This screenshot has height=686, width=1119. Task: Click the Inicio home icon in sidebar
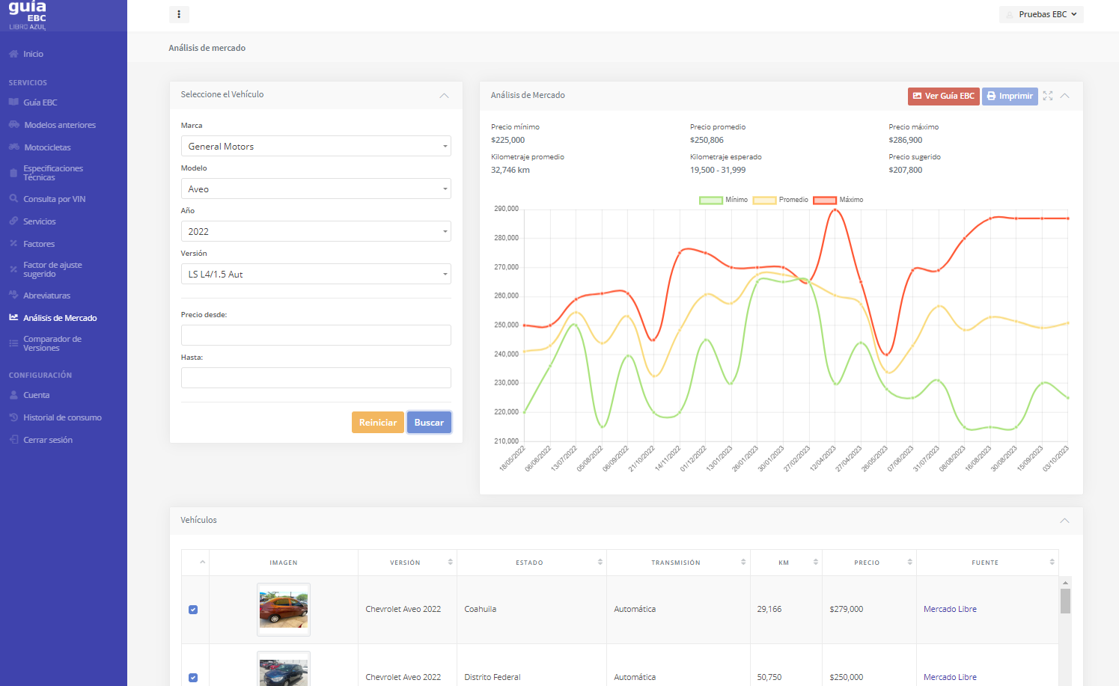[13, 54]
